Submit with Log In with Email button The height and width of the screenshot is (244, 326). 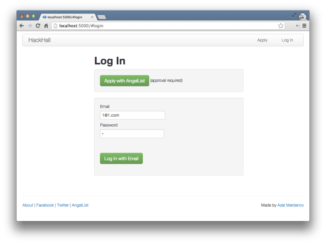121,158
